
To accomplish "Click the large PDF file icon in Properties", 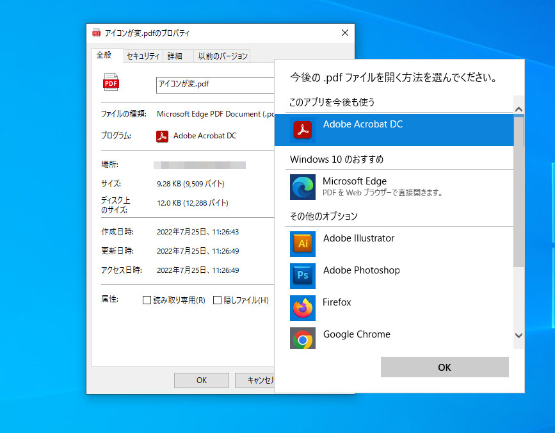I will coord(111,82).
